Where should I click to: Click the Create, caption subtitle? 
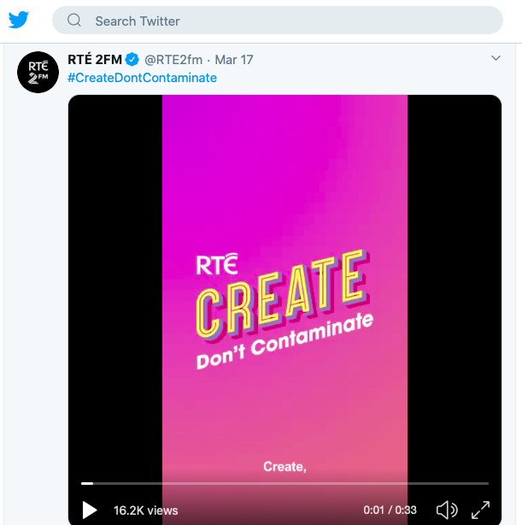[x=284, y=466]
